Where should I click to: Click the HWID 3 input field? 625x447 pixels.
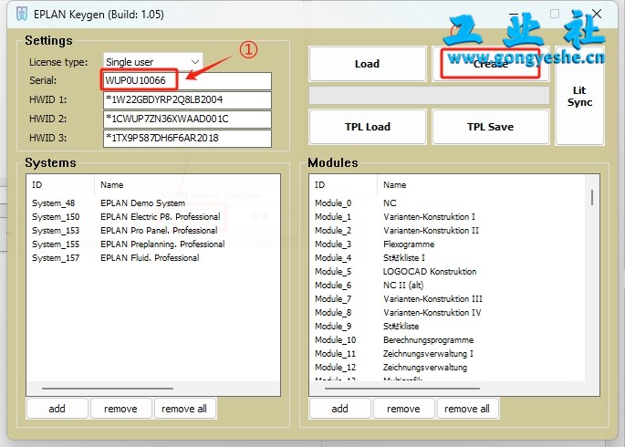(x=187, y=139)
